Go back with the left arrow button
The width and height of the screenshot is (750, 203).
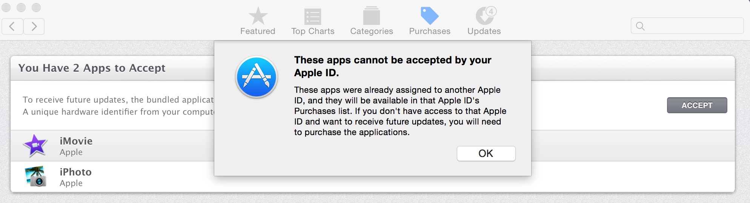(12, 26)
